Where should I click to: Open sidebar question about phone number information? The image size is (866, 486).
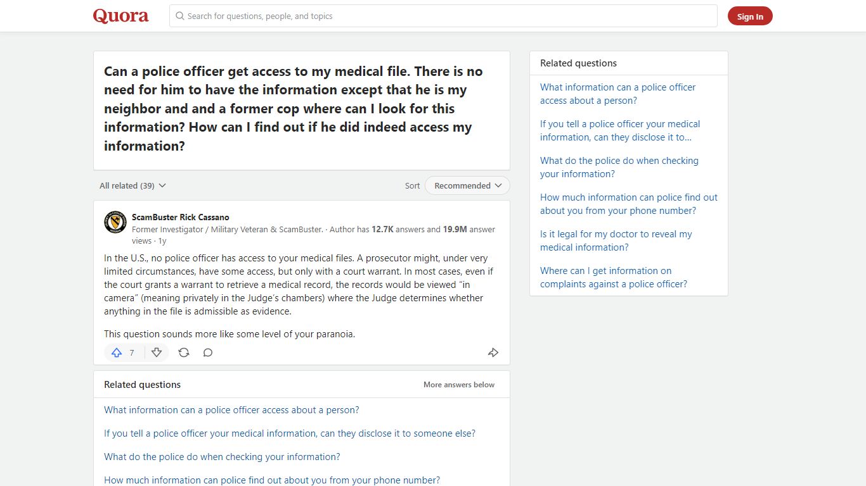pos(629,204)
